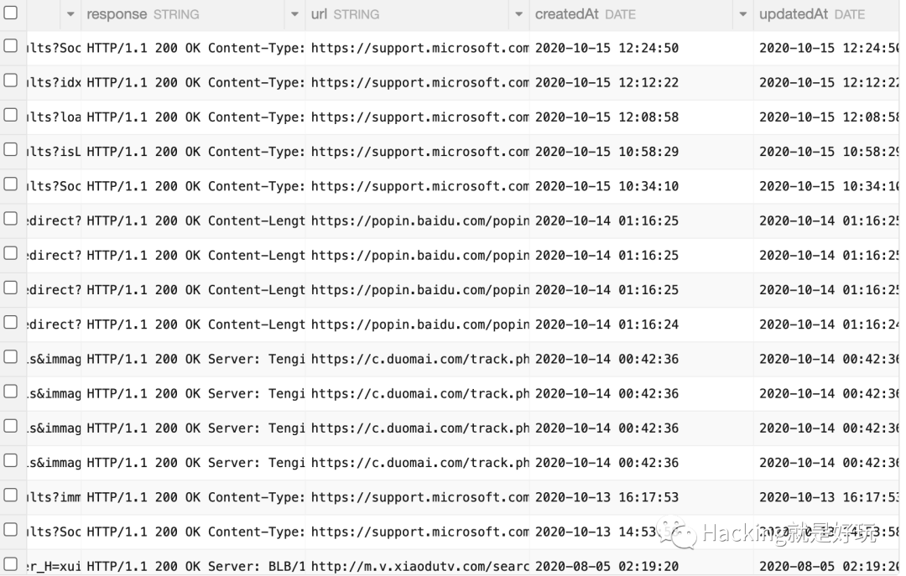Viewport: 906px width, 576px height.
Task: Select createdAt cell 2020-10-14 01:16:24
Action: (x=607, y=324)
